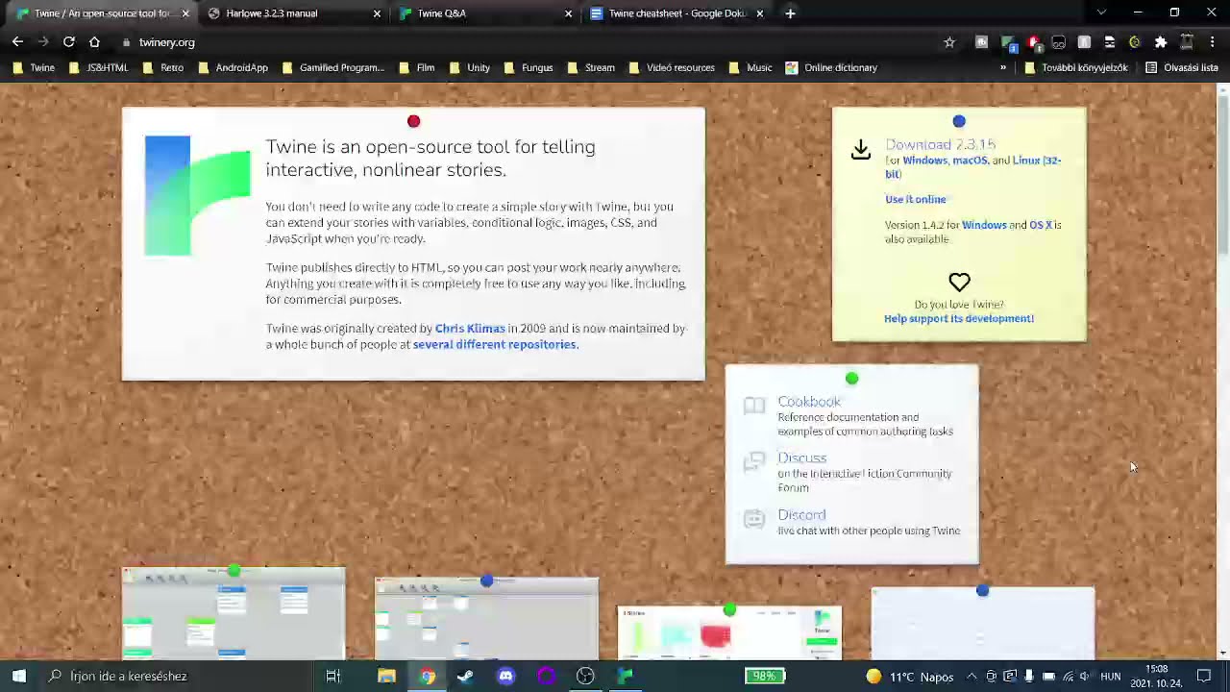Click Help support its development link
The image size is (1230, 692).
click(x=959, y=318)
